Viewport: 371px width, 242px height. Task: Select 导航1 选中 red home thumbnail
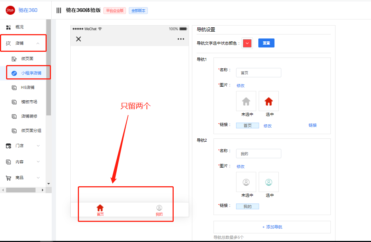(x=269, y=101)
